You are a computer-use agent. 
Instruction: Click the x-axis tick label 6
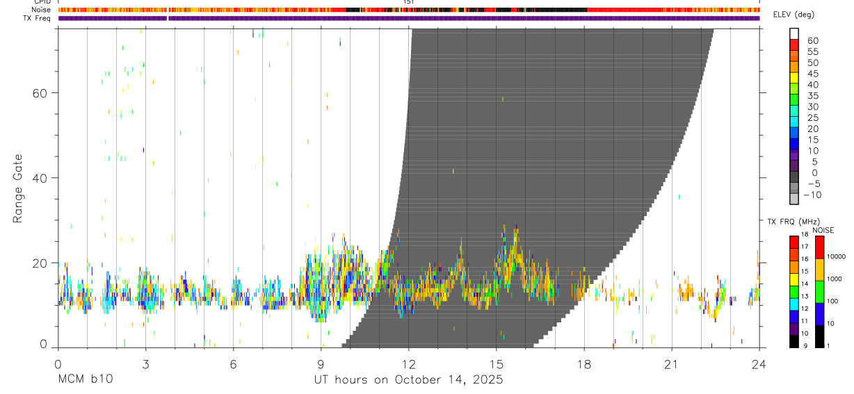coord(233,363)
